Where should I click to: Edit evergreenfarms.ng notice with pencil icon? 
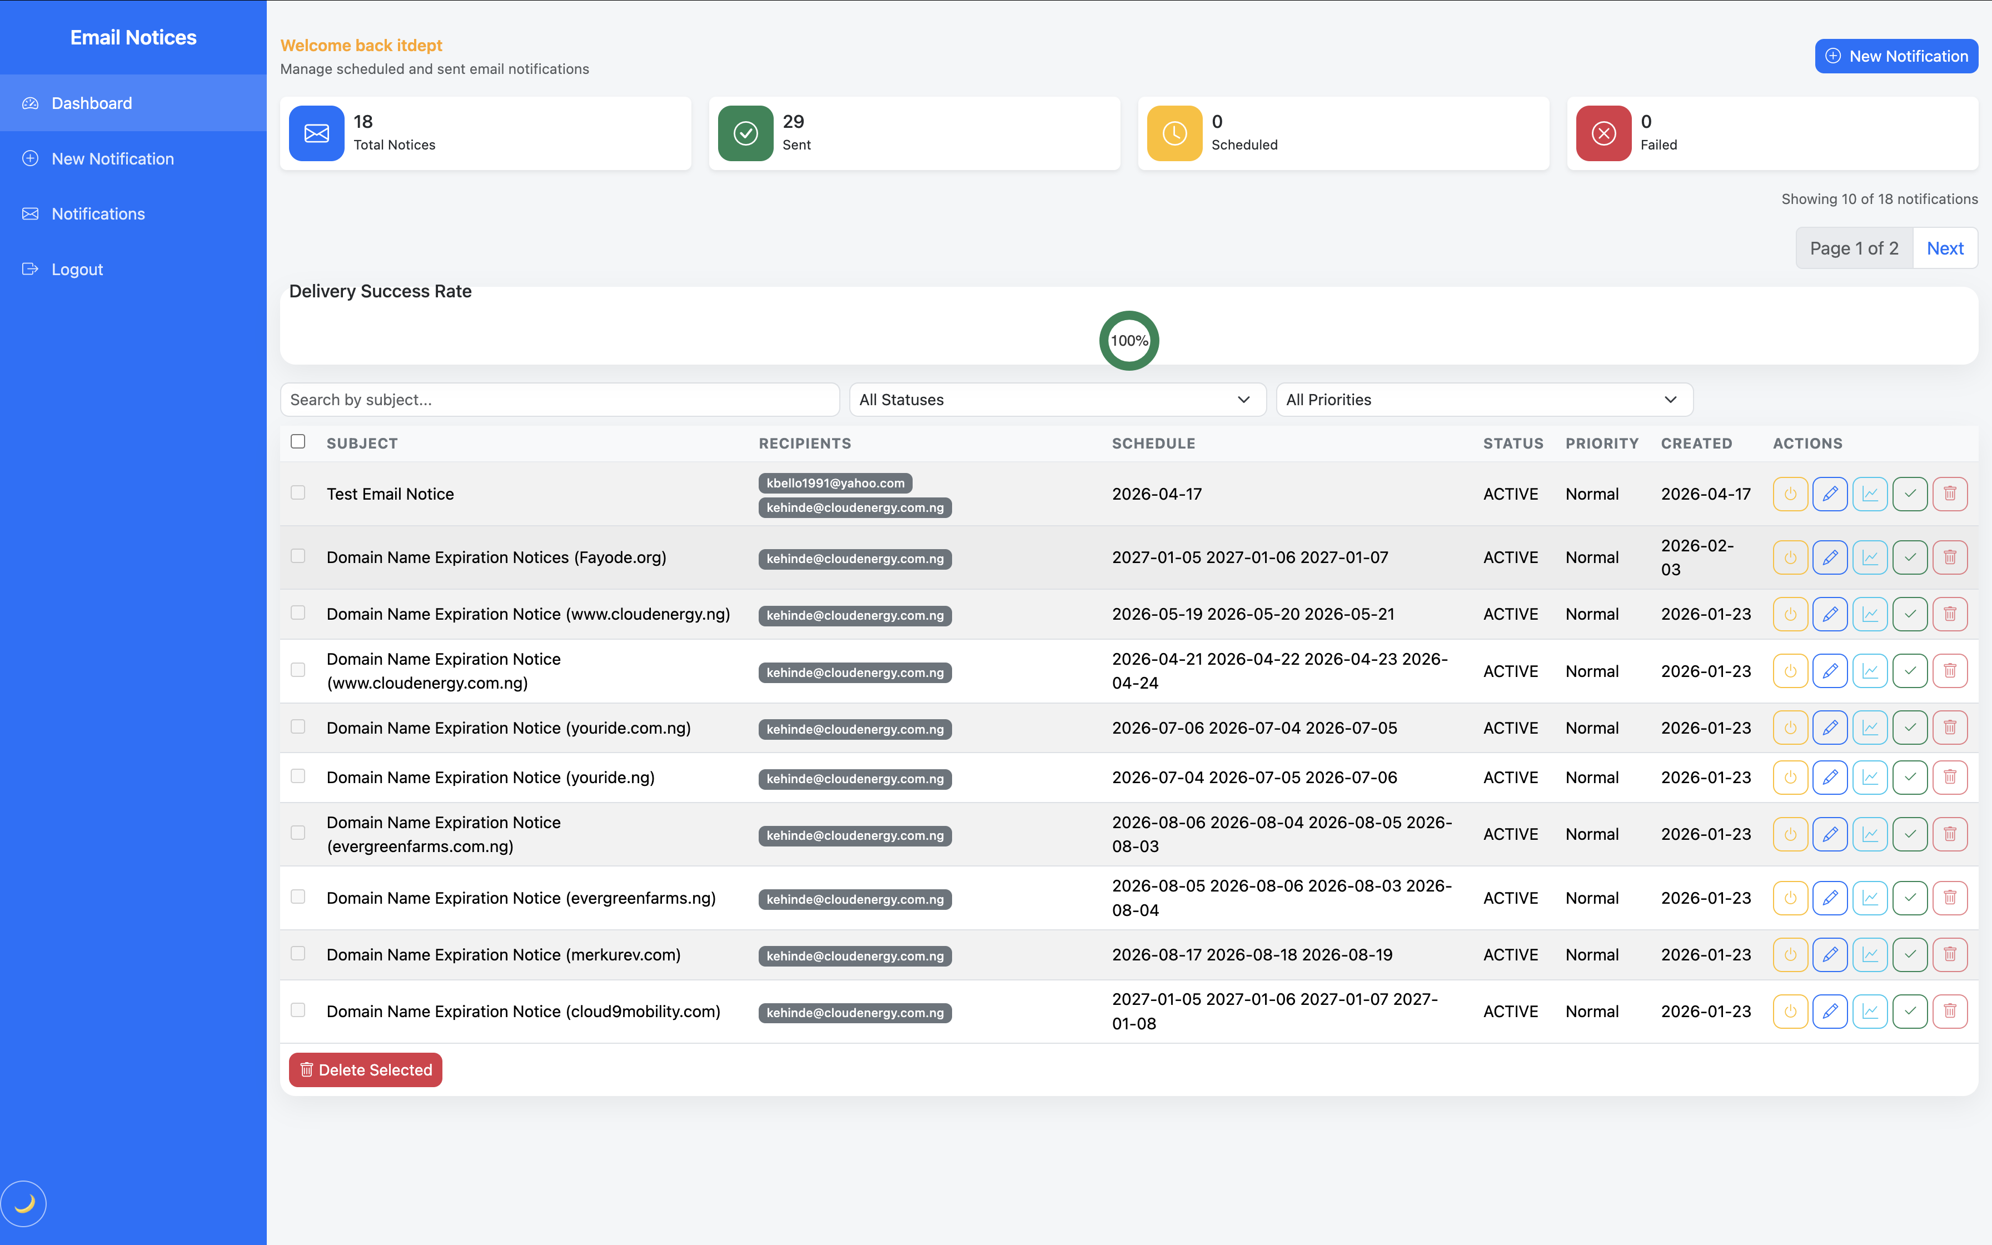[1830, 898]
